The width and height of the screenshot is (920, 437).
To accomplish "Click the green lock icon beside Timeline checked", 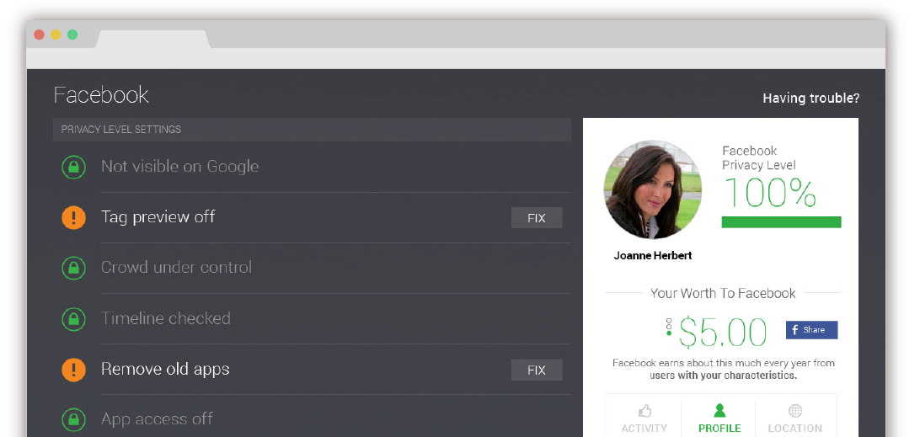I will [x=73, y=319].
